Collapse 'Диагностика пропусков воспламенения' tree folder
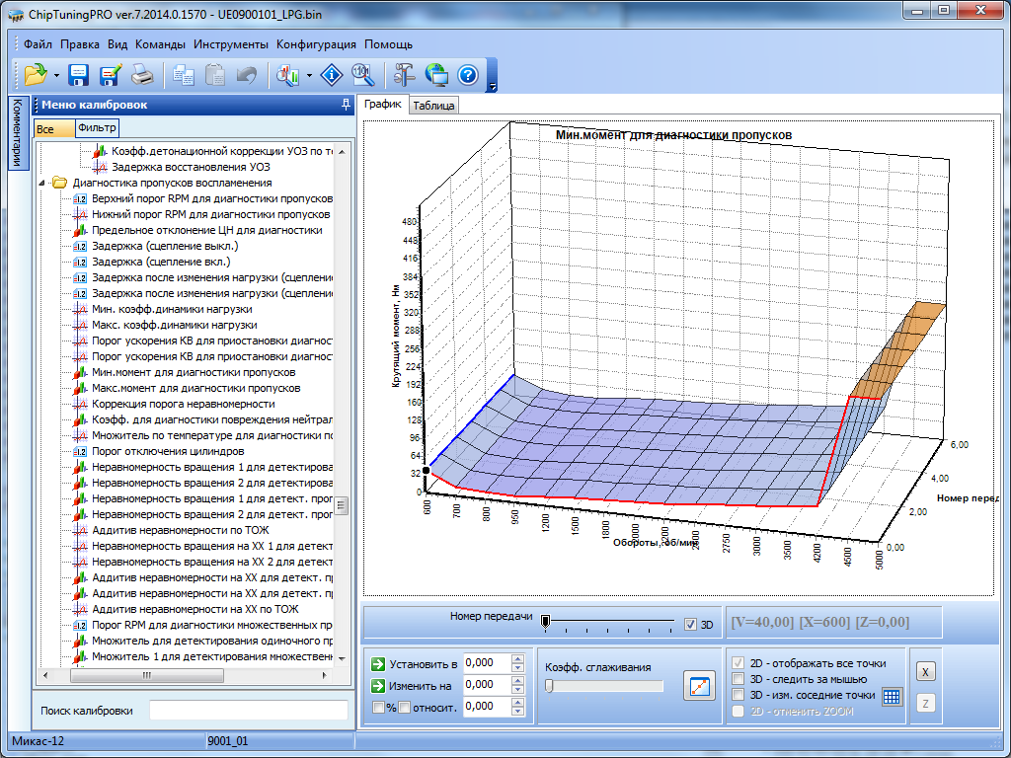 (42, 183)
